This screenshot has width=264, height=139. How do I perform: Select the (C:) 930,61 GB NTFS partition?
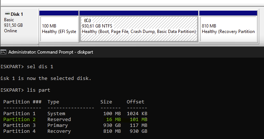[139, 29]
